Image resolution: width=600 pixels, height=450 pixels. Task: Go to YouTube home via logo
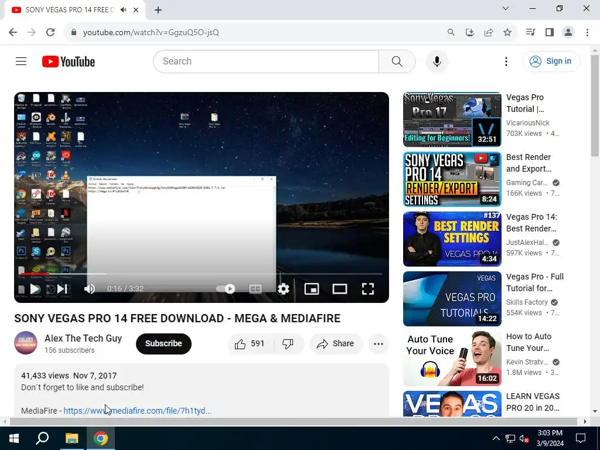tap(69, 62)
